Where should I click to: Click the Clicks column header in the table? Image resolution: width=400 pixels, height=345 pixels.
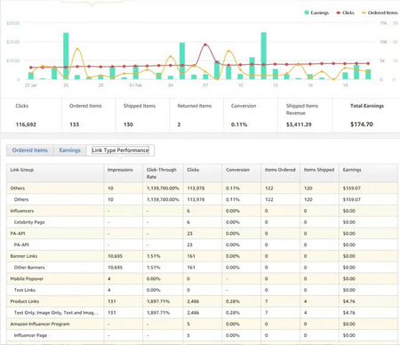coord(203,173)
